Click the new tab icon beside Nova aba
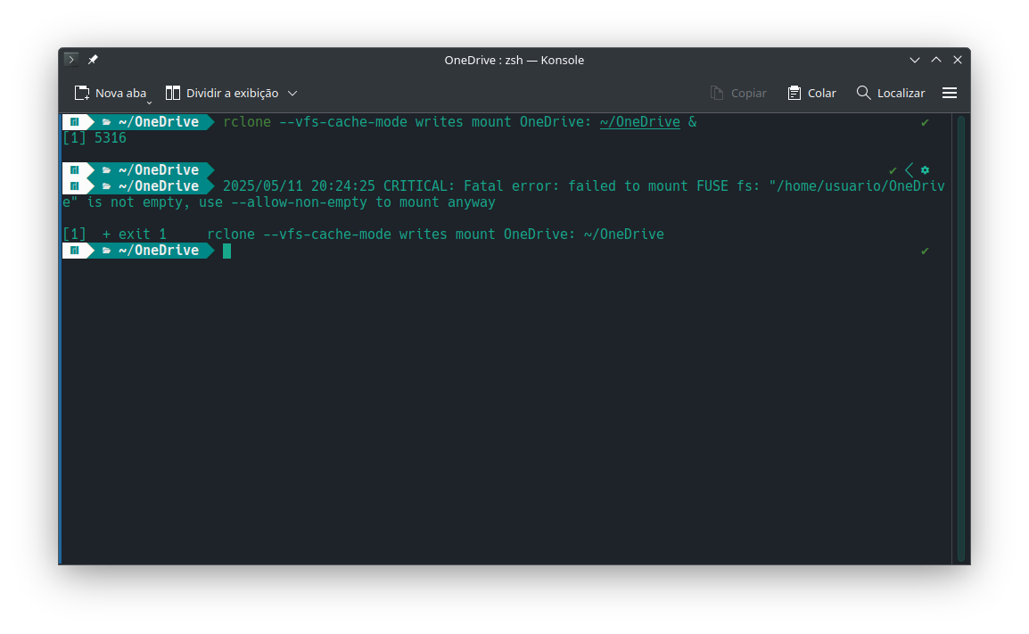 81,94
